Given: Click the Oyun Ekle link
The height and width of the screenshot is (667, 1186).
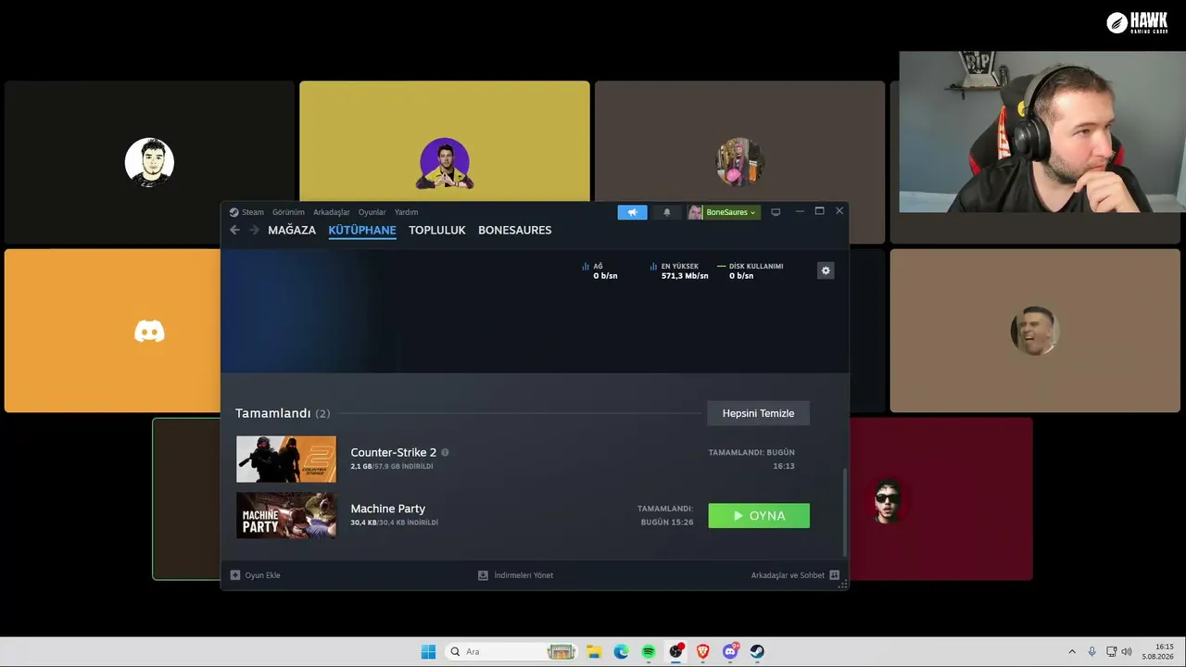Looking at the screenshot, I should tap(262, 575).
